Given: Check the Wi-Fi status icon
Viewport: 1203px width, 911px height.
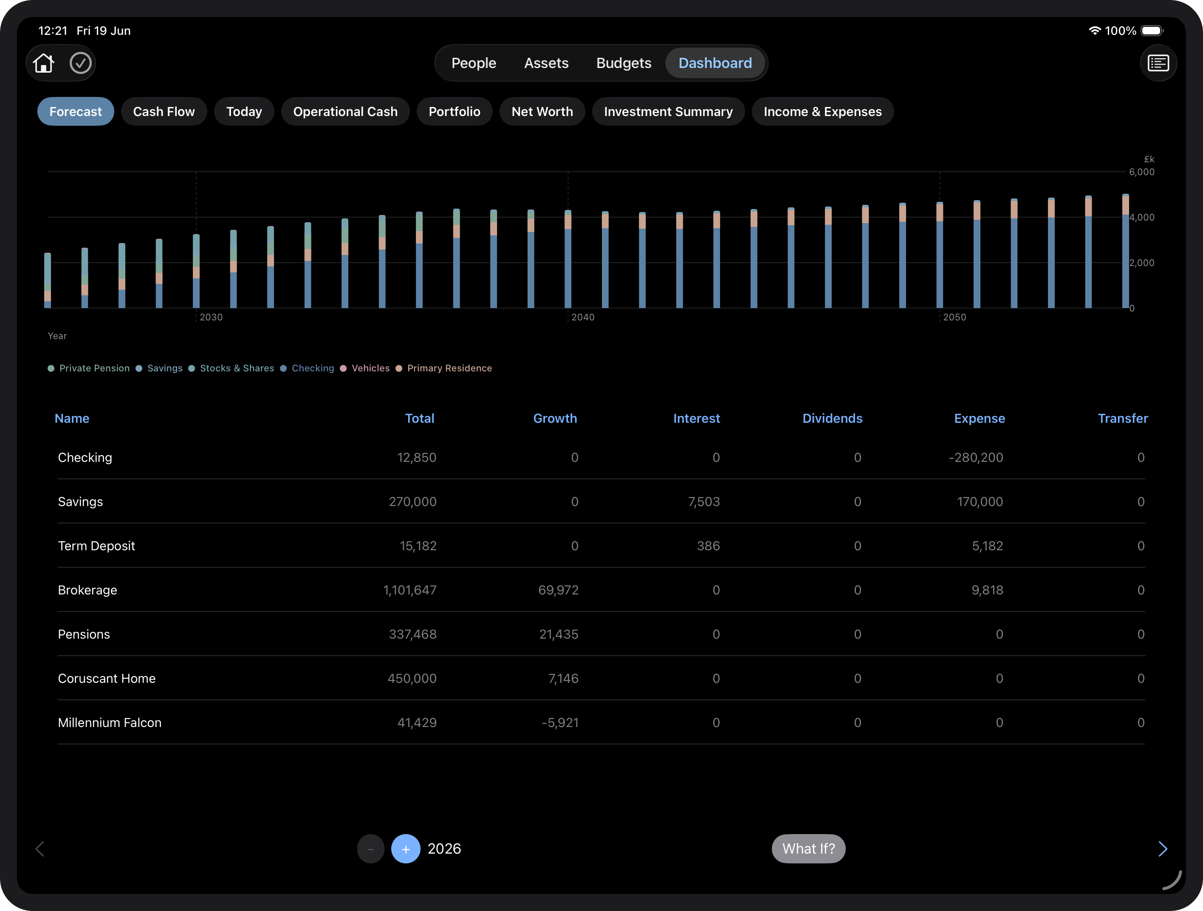Looking at the screenshot, I should [1094, 31].
